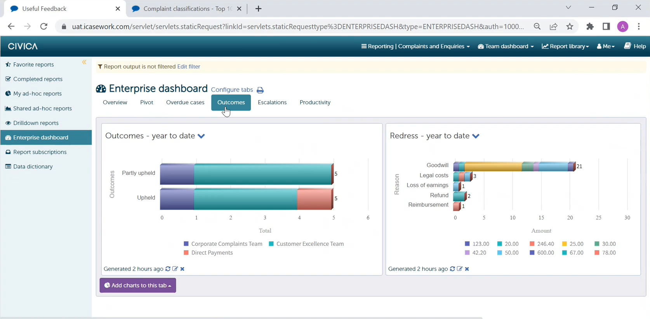Switch to the Productivity tab
Image resolution: width=650 pixels, height=319 pixels.
(315, 102)
